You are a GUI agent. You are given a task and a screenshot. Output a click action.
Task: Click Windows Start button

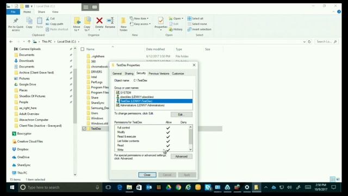pos(12,187)
